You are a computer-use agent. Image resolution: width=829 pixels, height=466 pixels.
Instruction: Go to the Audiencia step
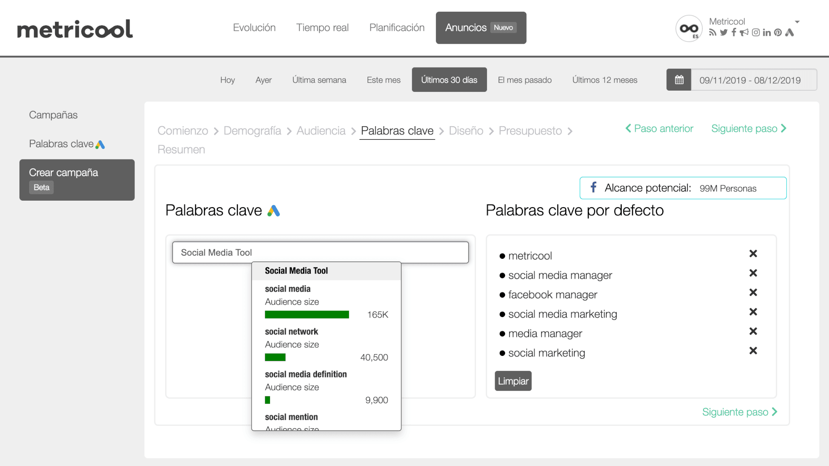tap(321, 131)
